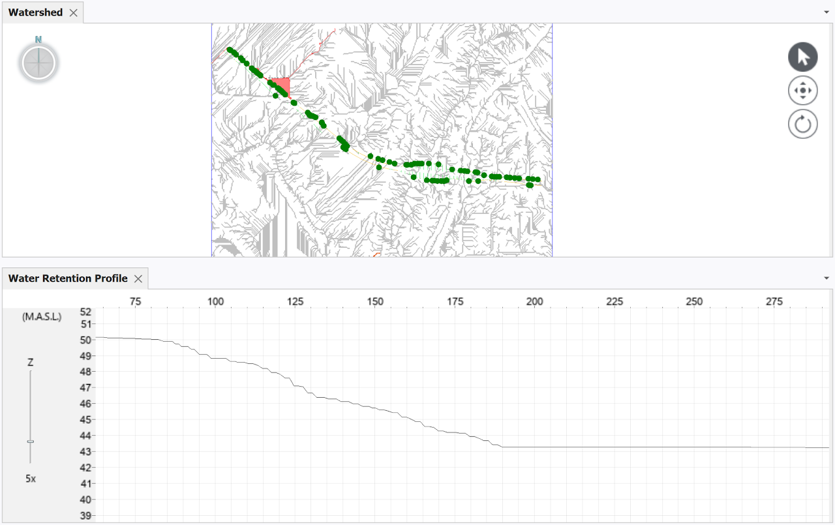
Task: Click the 250 distance axis label
Action: tap(695, 301)
